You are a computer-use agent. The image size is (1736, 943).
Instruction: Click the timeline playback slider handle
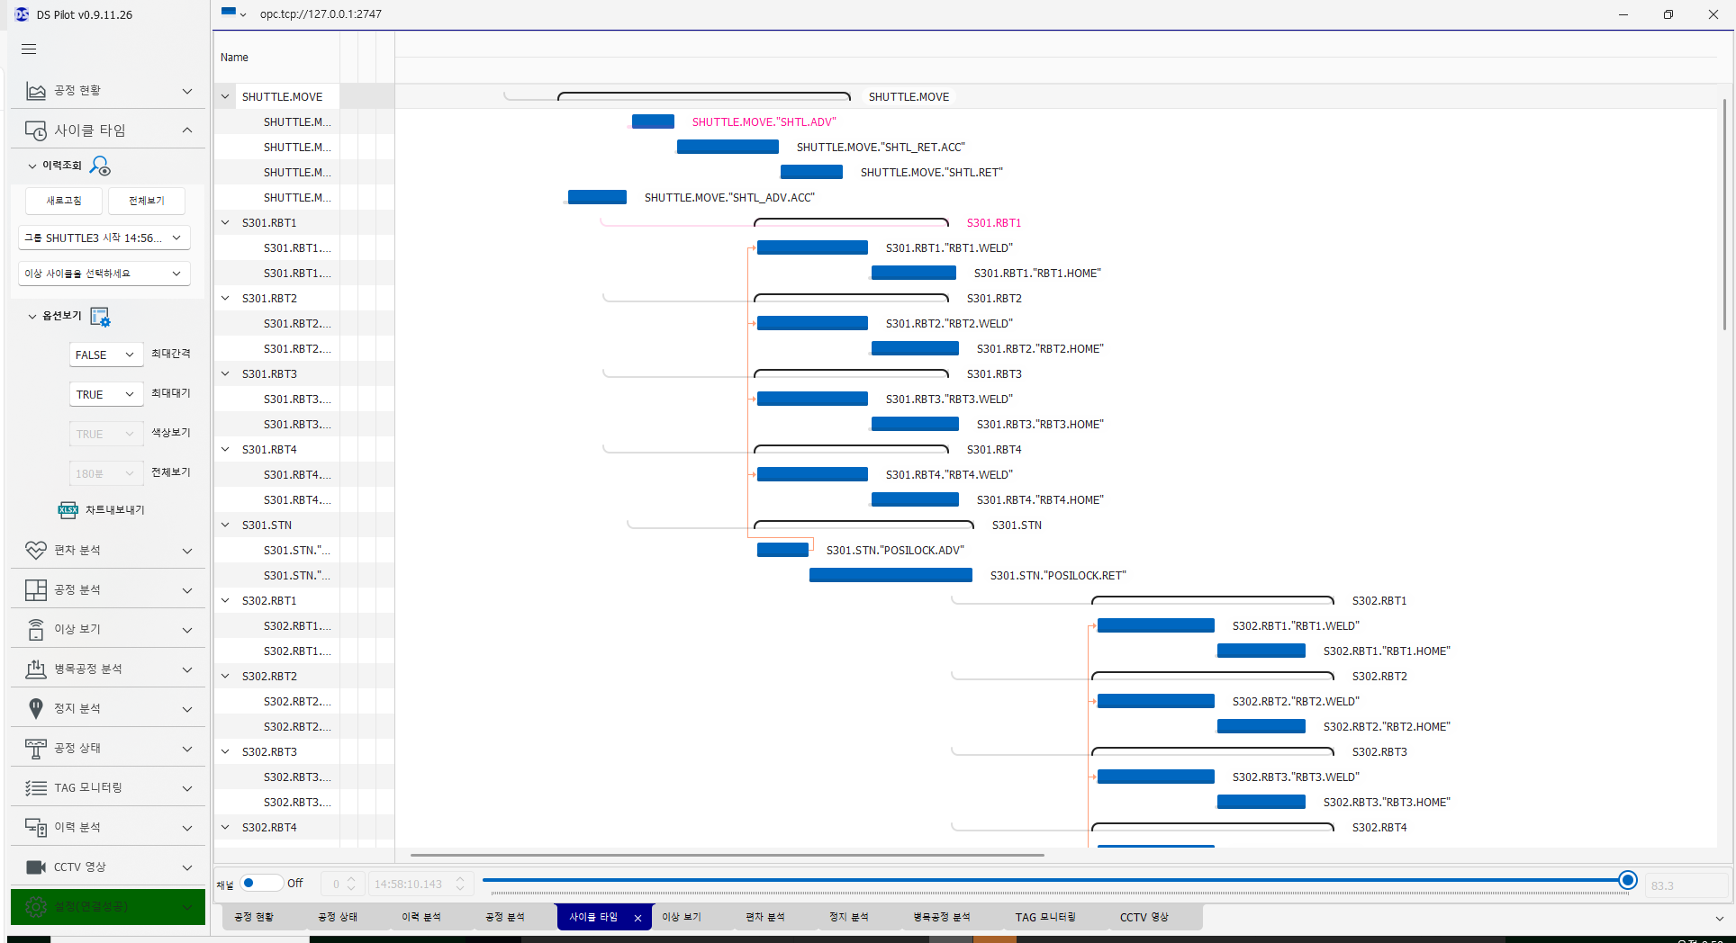tap(1627, 880)
